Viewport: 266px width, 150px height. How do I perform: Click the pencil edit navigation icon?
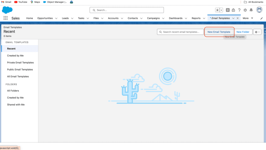tap(261, 18)
